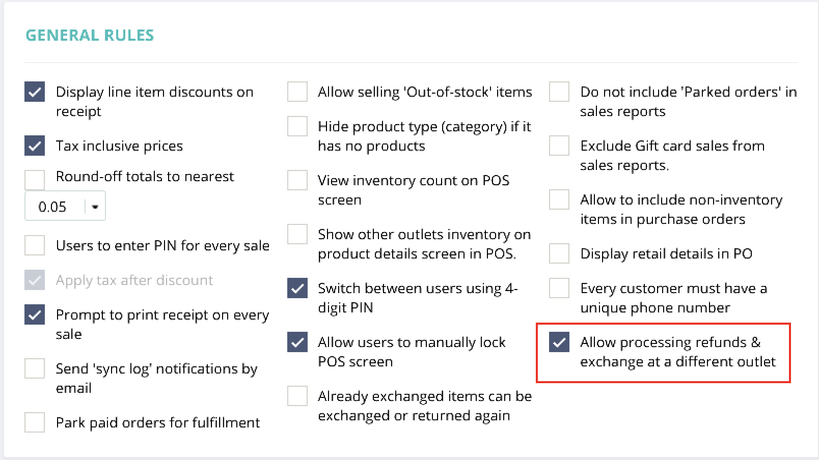
Task: Check Hide product type if no products
Action: [x=297, y=127]
